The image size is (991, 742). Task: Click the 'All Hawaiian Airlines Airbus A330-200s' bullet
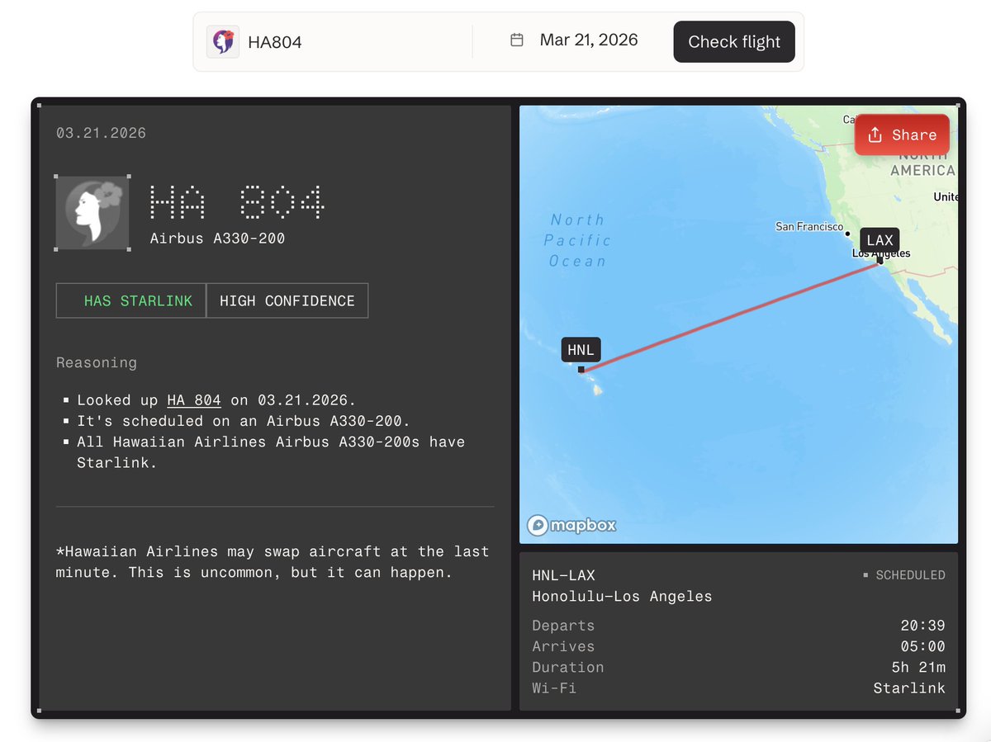(271, 452)
